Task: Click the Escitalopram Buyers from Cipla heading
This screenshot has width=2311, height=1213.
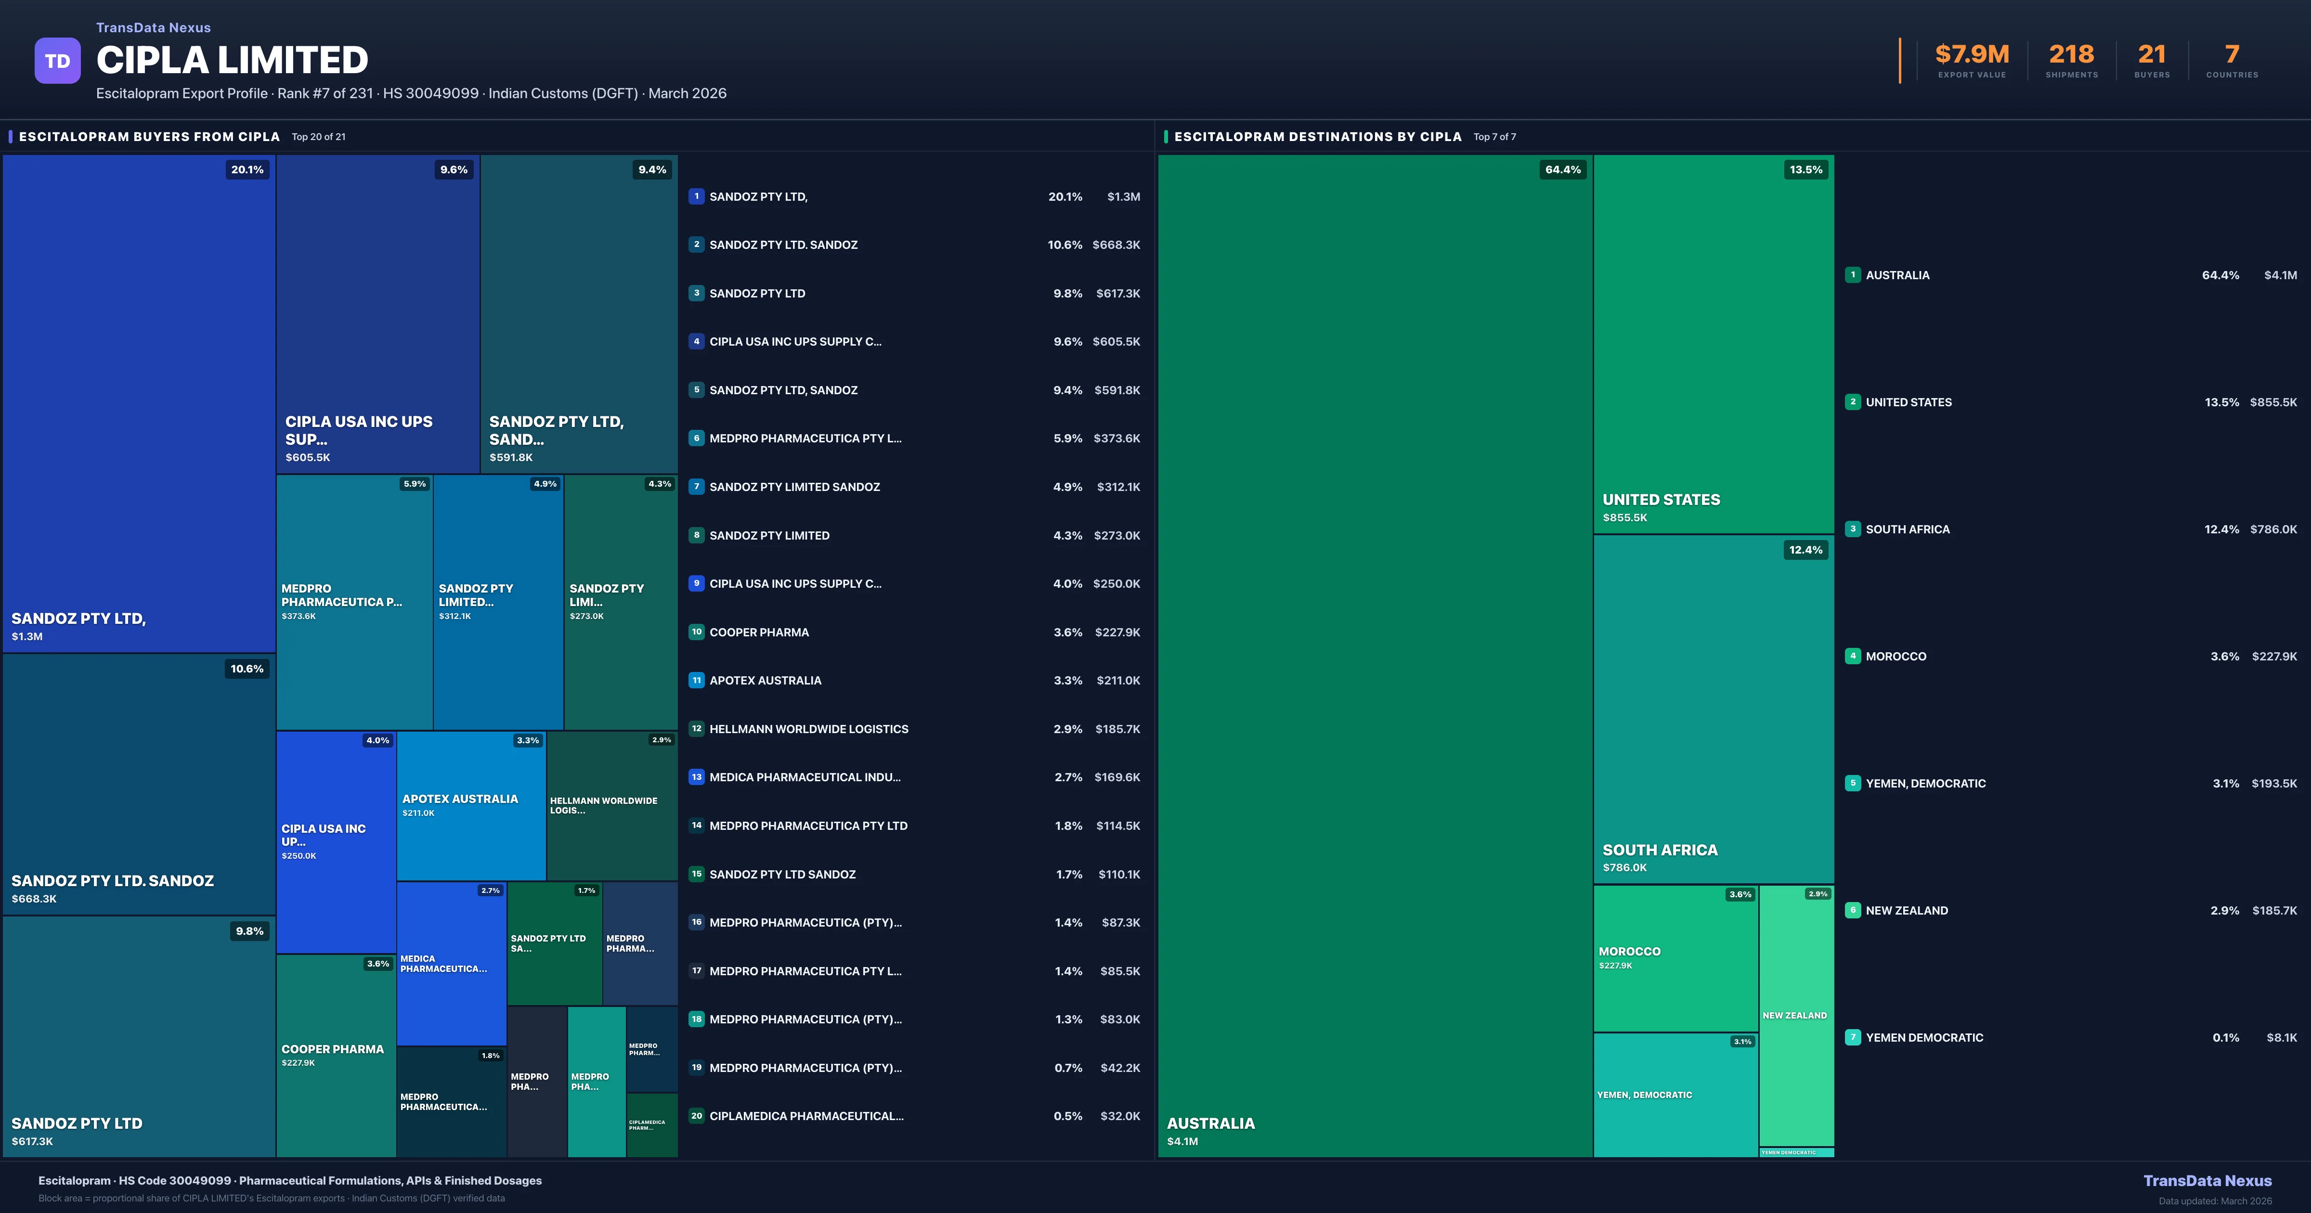Action: (x=149, y=136)
